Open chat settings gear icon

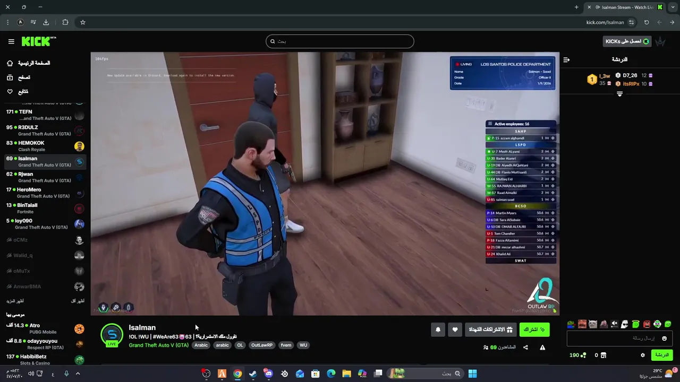(x=642, y=355)
